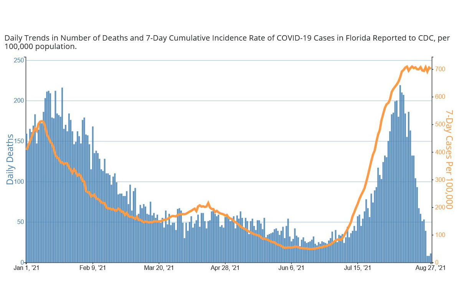Click the 150 tick on Daily Deaths axis

coord(19,141)
